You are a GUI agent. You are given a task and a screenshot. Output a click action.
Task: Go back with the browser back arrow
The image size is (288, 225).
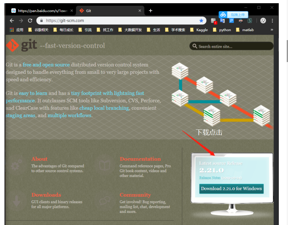pyautogui.click(x=12, y=21)
